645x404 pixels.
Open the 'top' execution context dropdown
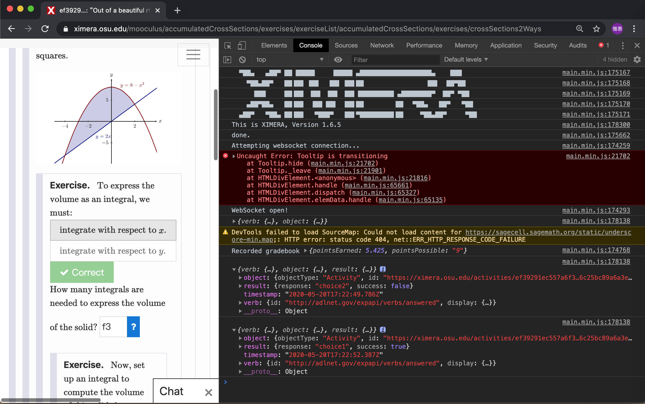tap(290, 60)
